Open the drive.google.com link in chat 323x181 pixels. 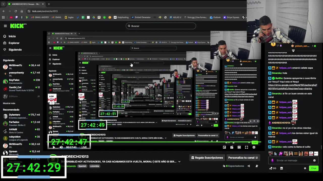292,87
